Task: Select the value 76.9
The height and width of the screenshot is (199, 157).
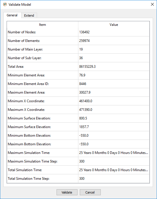Action: click(82, 75)
